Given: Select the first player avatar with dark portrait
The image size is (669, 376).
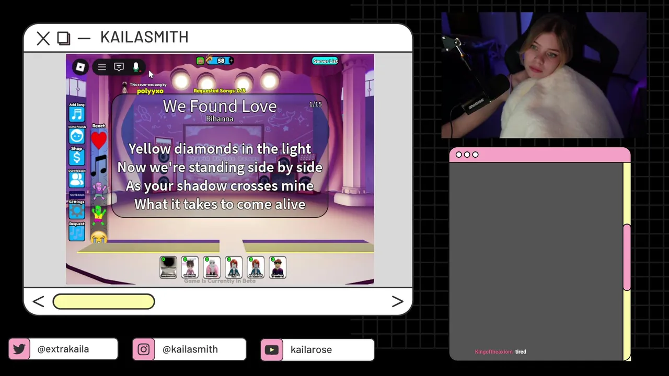Looking at the screenshot, I should click(168, 267).
